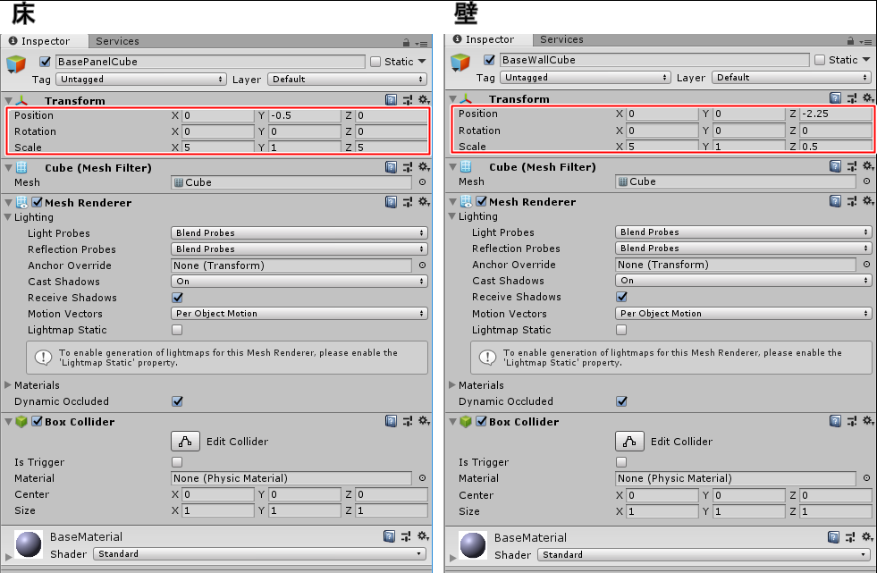Click Position Z field of BaseWallCube
The image size is (877, 573).
point(836,114)
